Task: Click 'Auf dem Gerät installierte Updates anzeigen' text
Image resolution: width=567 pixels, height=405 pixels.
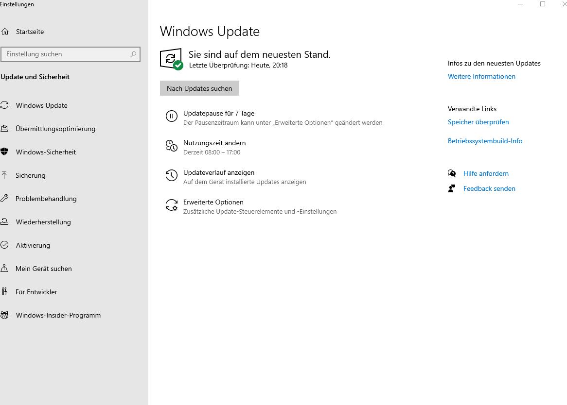Action: pyautogui.click(x=245, y=182)
